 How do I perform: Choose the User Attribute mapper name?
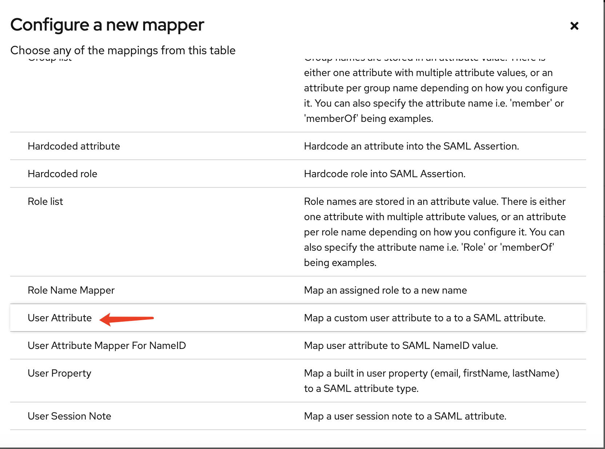click(x=60, y=318)
